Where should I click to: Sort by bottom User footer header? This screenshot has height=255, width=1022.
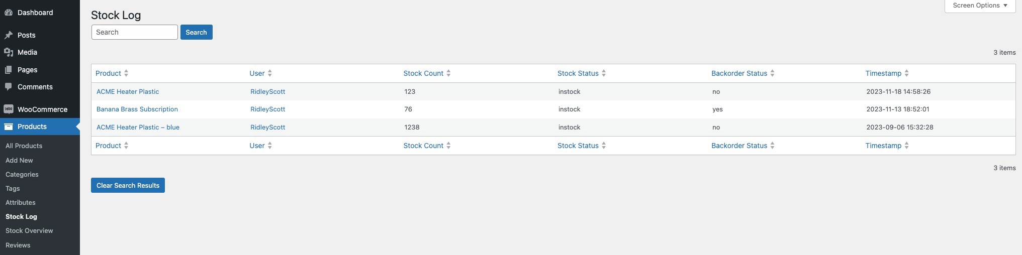257,146
